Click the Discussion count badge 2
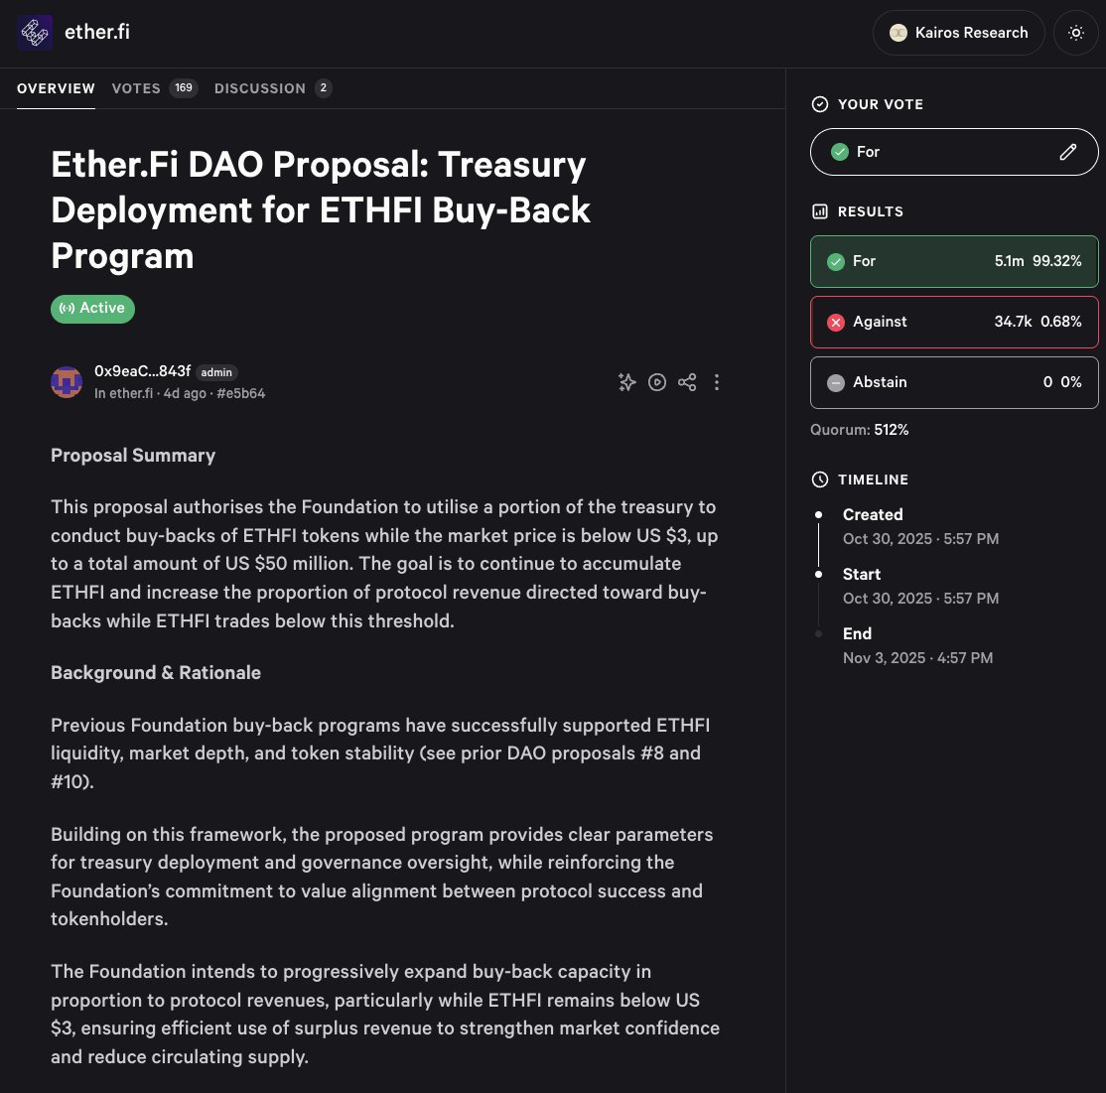1106x1093 pixels. click(323, 88)
